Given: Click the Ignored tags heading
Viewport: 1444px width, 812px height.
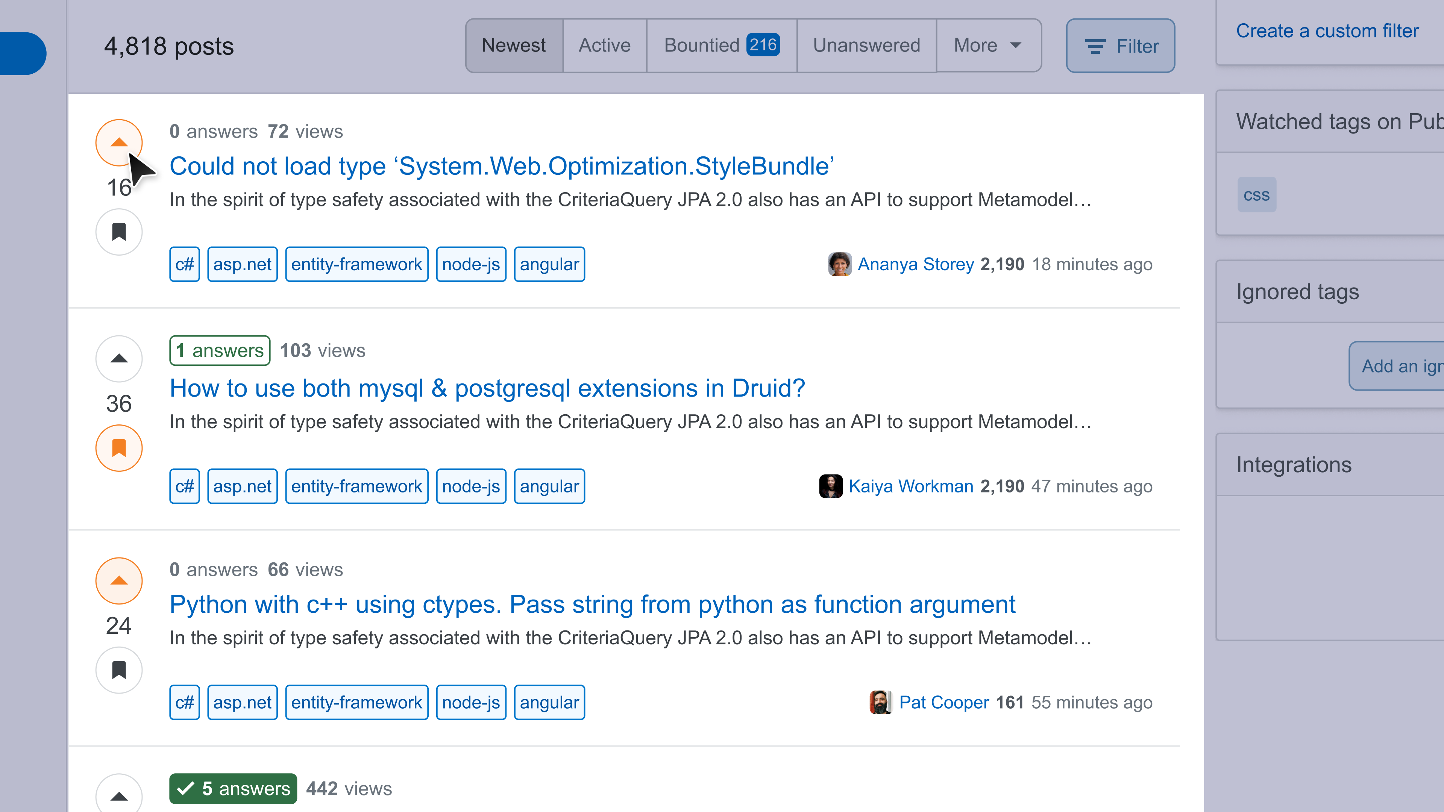Looking at the screenshot, I should click(1297, 292).
